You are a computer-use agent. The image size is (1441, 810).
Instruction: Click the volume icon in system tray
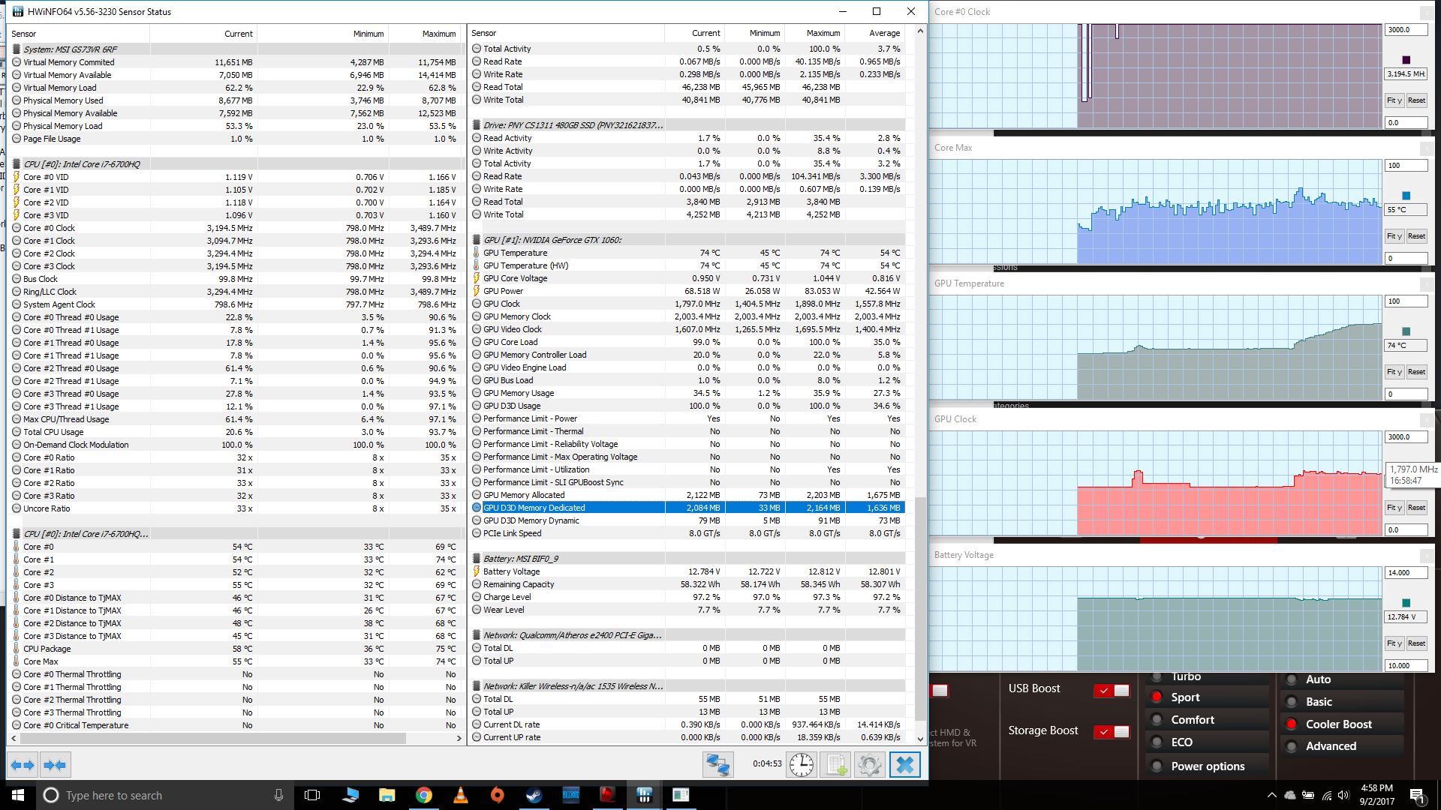(x=1343, y=795)
